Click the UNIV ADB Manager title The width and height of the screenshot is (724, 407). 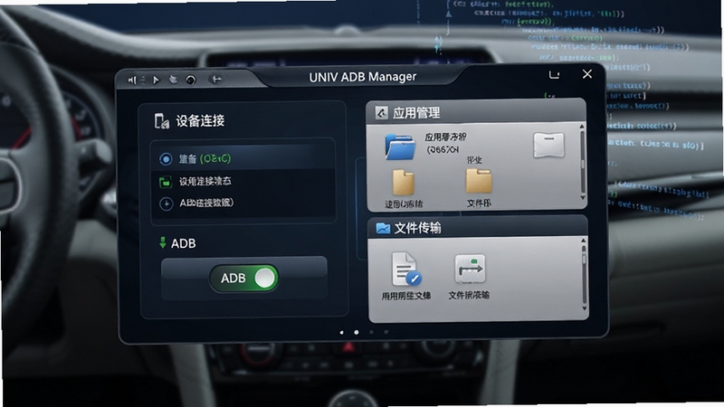363,77
